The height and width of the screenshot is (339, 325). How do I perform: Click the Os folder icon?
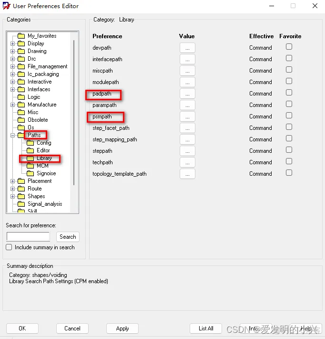[x=21, y=127]
